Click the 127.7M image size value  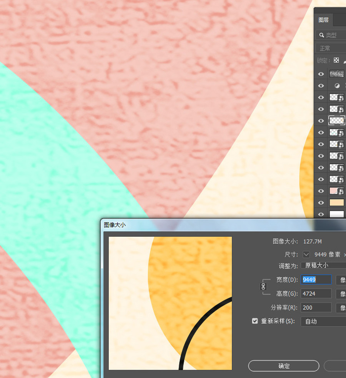pyautogui.click(x=312, y=241)
